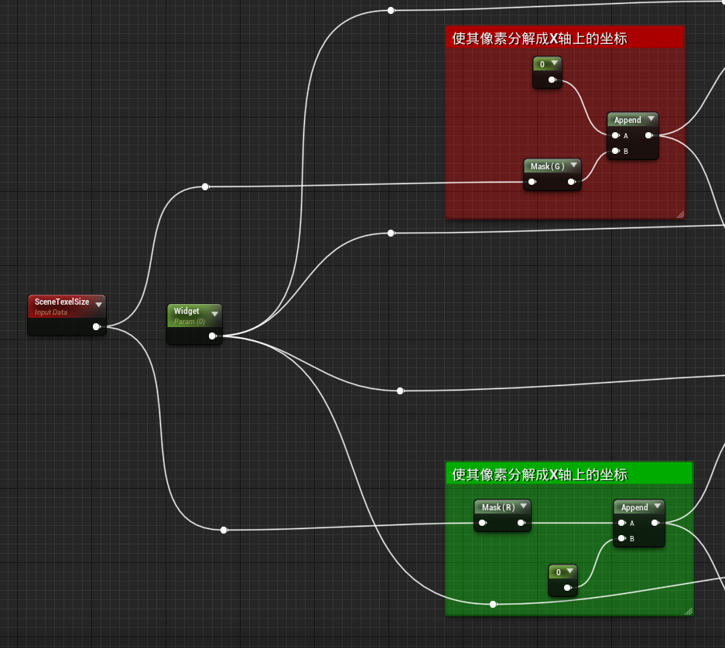Click the A input pin on red Append node
The image size is (725, 648).
click(x=615, y=135)
